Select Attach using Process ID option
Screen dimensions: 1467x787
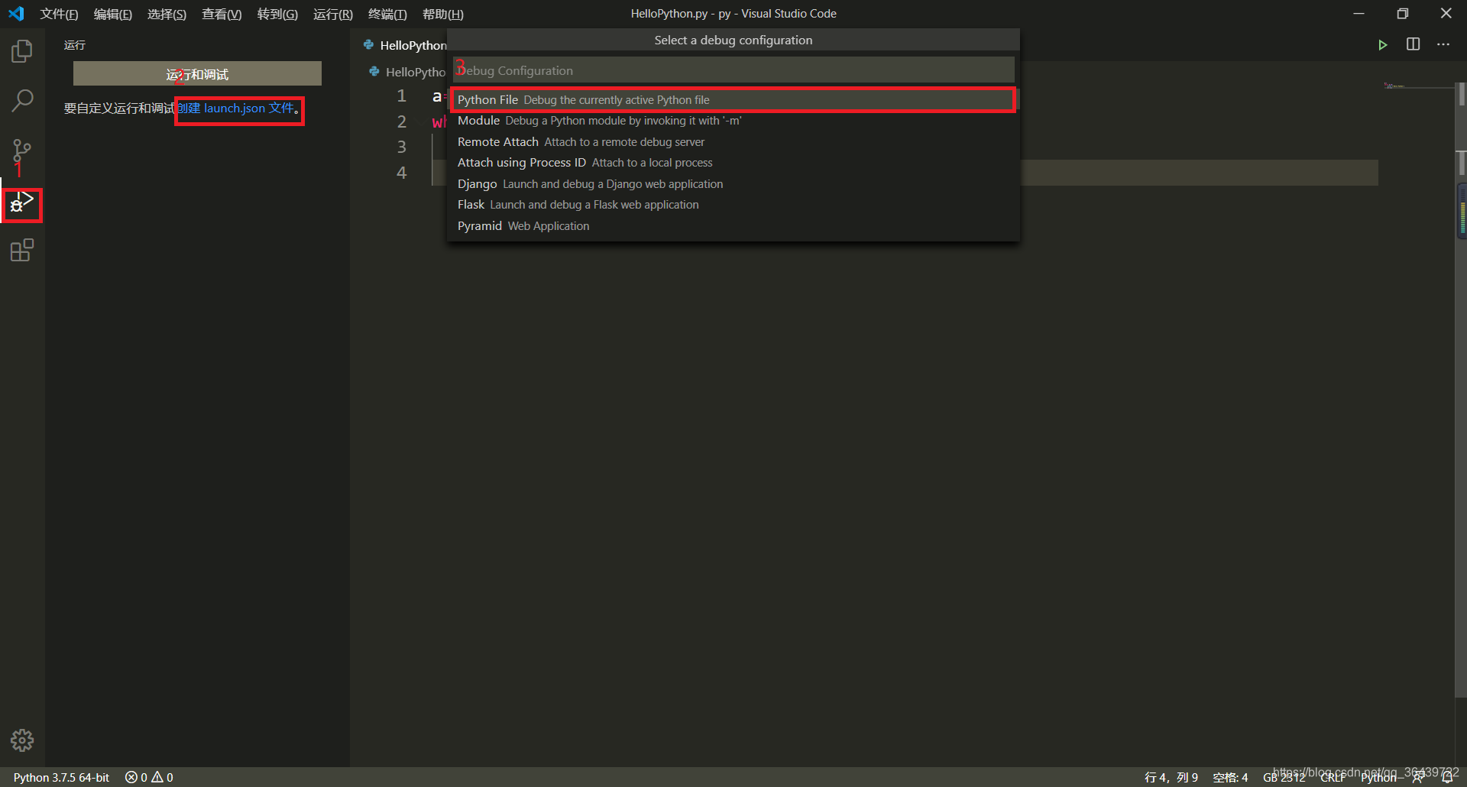(x=733, y=163)
